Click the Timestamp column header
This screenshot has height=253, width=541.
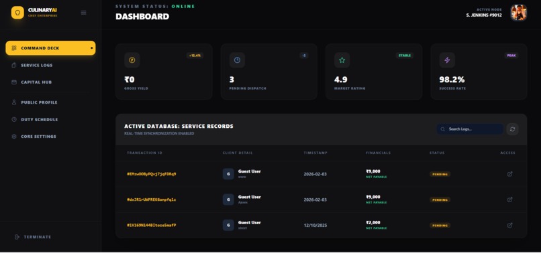[x=315, y=153]
